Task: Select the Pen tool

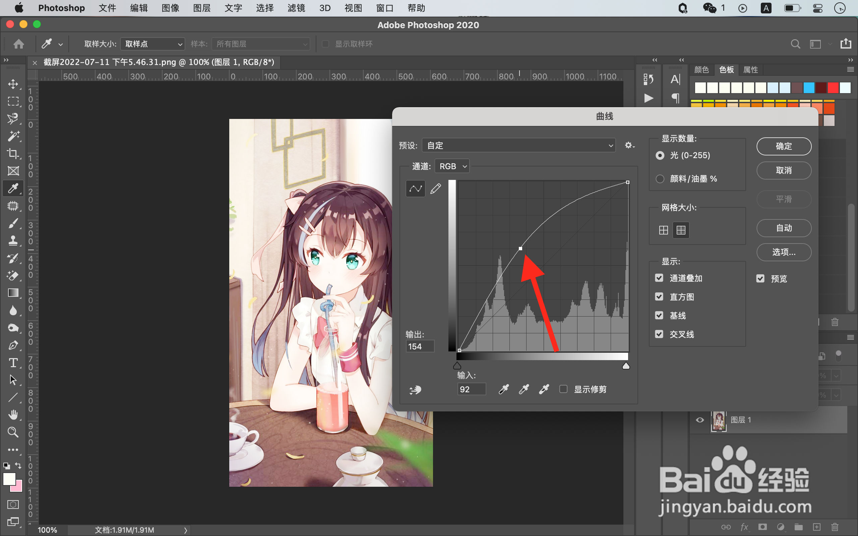Action: coord(13,345)
